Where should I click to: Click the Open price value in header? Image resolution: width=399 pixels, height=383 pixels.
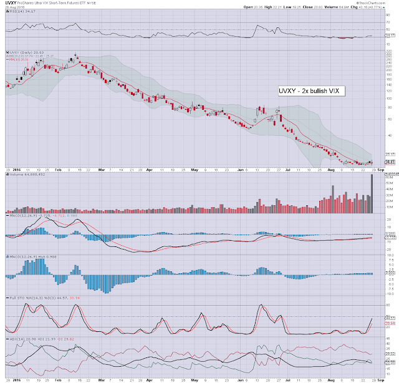pyautogui.click(x=258, y=7)
